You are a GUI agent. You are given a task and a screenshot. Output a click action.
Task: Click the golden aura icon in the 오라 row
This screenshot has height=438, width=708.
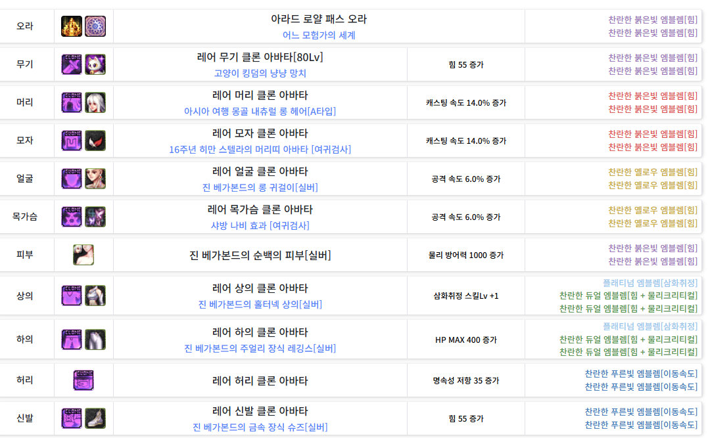(x=72, y=26)
